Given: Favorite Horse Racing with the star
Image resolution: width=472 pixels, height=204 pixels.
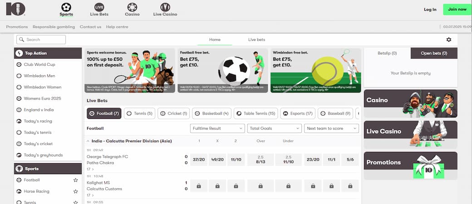Looking at the screenshot, I should coord(76,191).
